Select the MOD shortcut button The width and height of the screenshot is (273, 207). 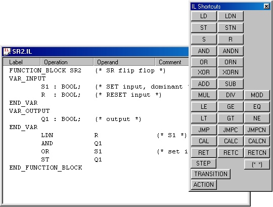[x=257, y=95]
